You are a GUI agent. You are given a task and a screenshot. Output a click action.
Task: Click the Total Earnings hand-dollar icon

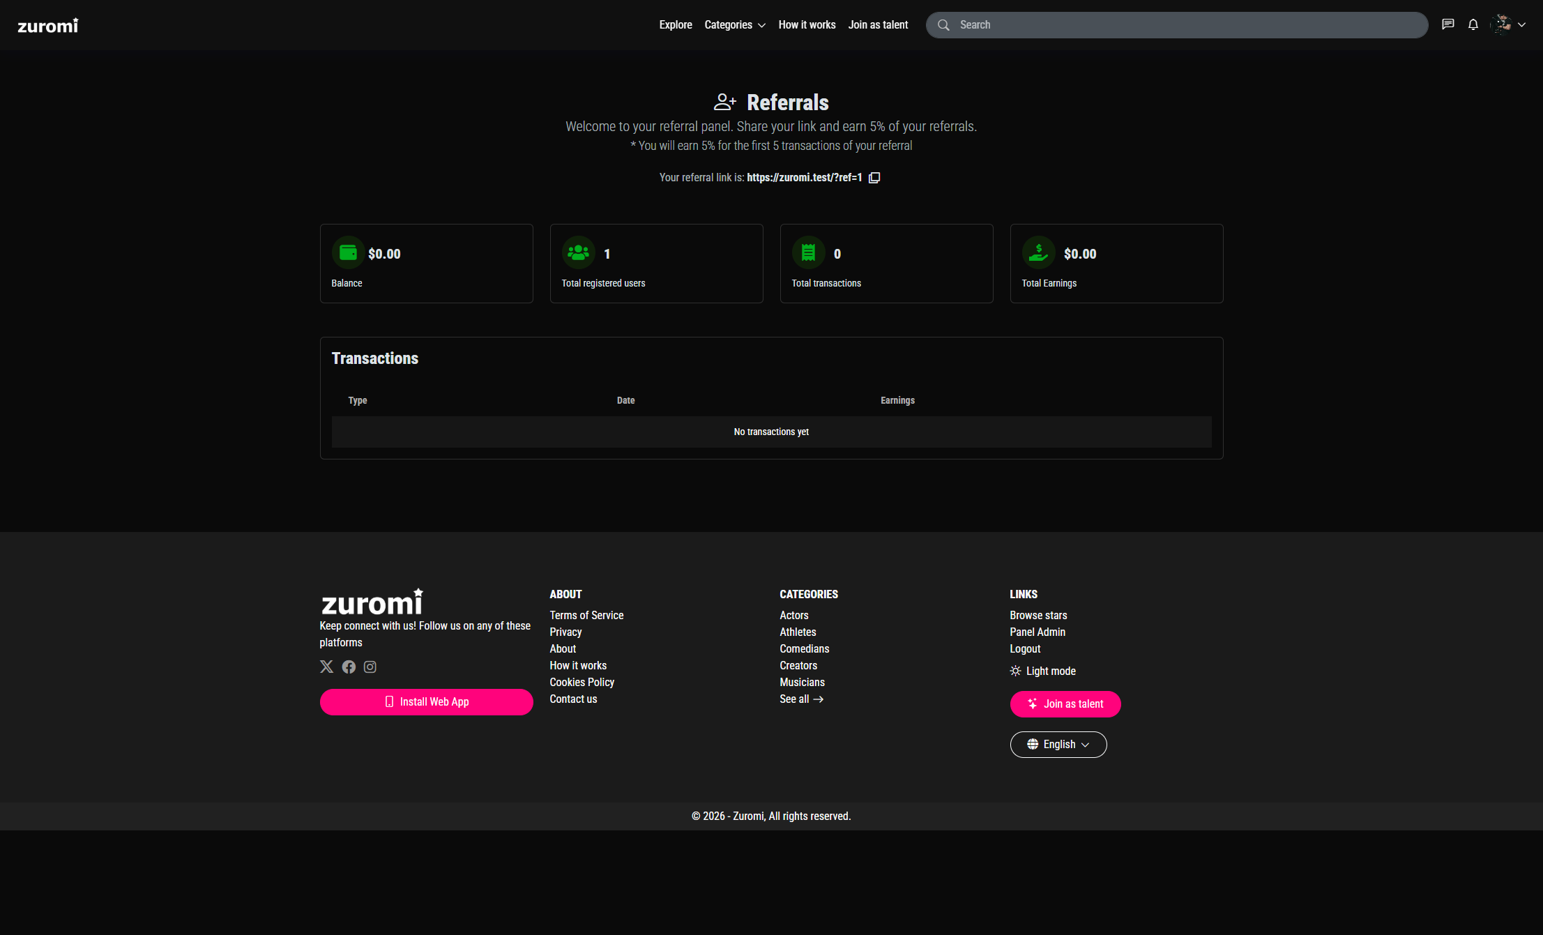1038,253
